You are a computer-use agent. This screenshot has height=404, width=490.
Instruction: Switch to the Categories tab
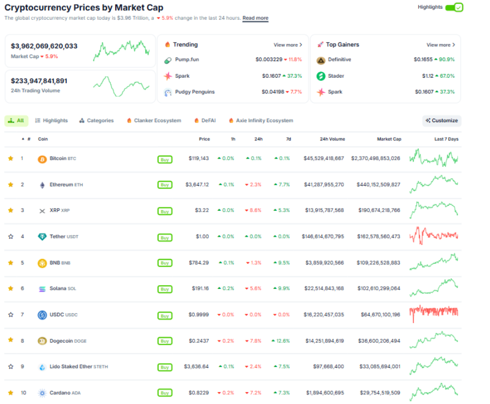[x=96, y=121]
